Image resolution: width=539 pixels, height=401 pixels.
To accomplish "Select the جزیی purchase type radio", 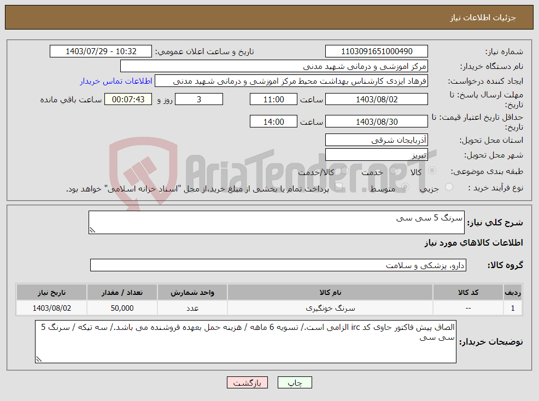I will 449,187.
